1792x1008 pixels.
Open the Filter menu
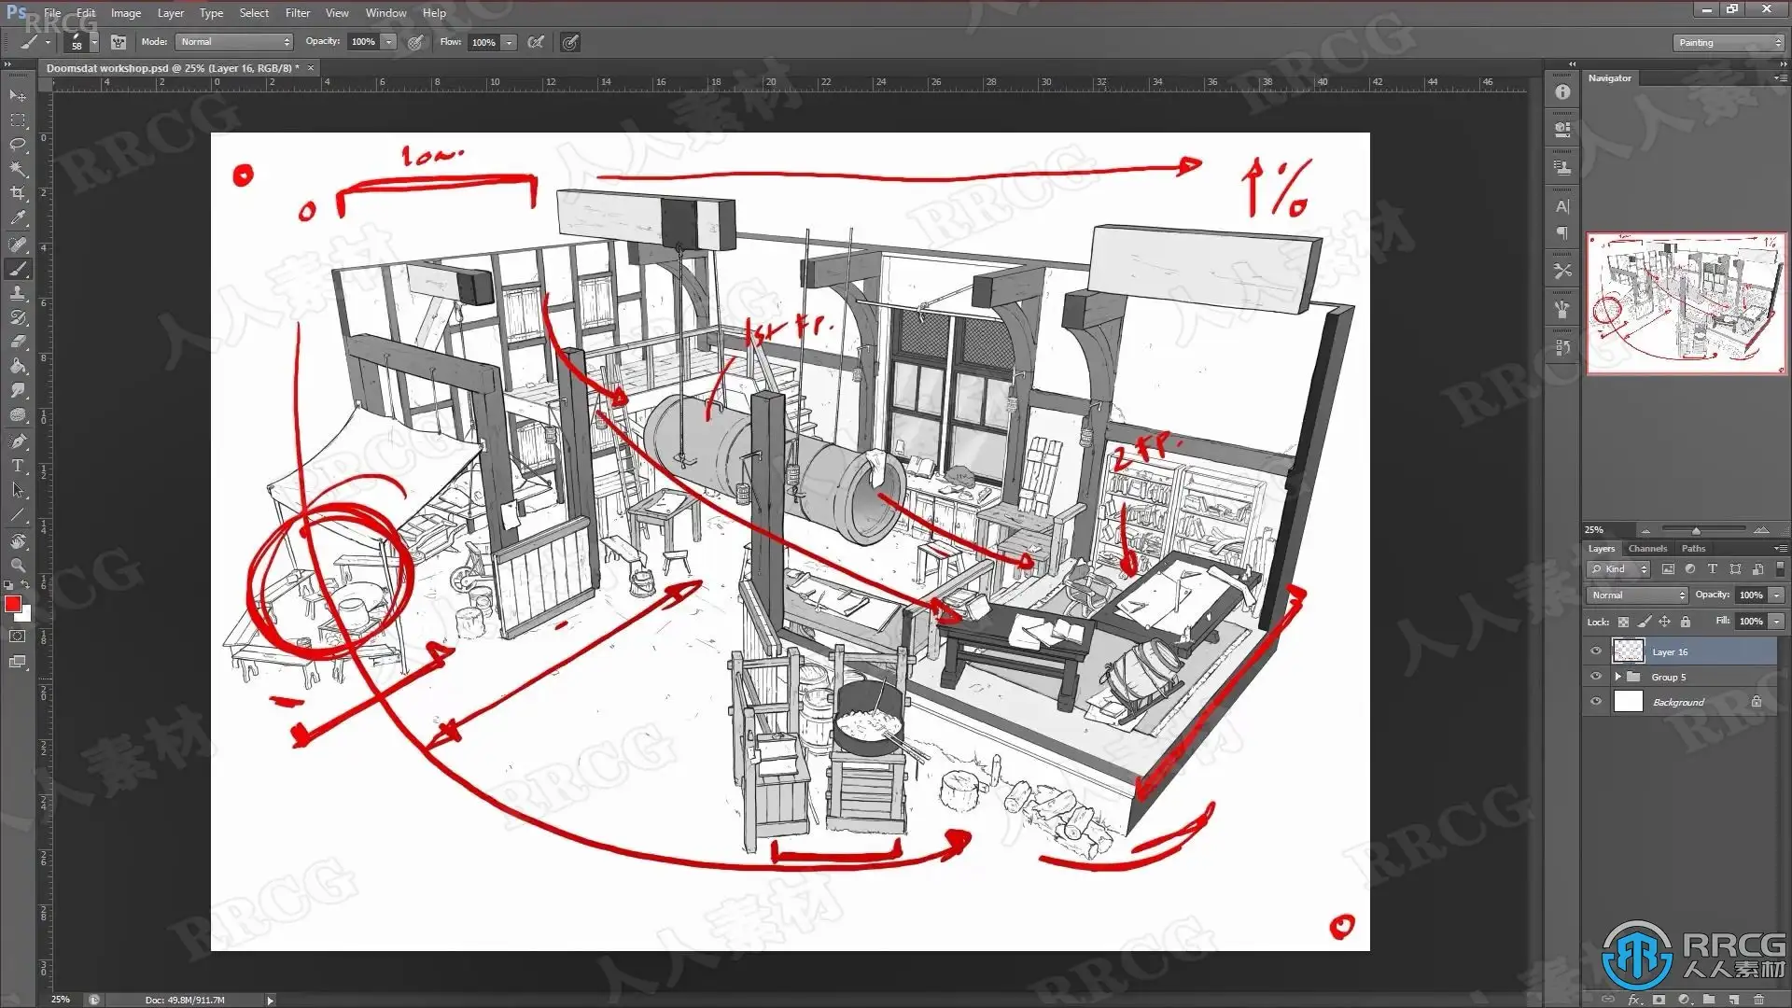coord(297,13)
